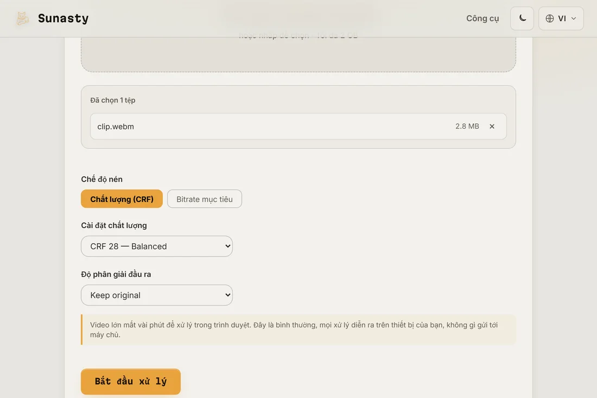597x398 pixels.
Task: Click the Chế độ nén label
Action: [x=101, y=179]
